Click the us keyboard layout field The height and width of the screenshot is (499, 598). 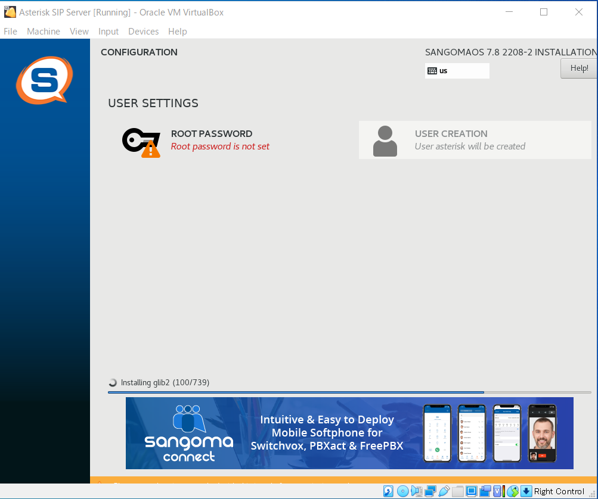pos(457,70)
